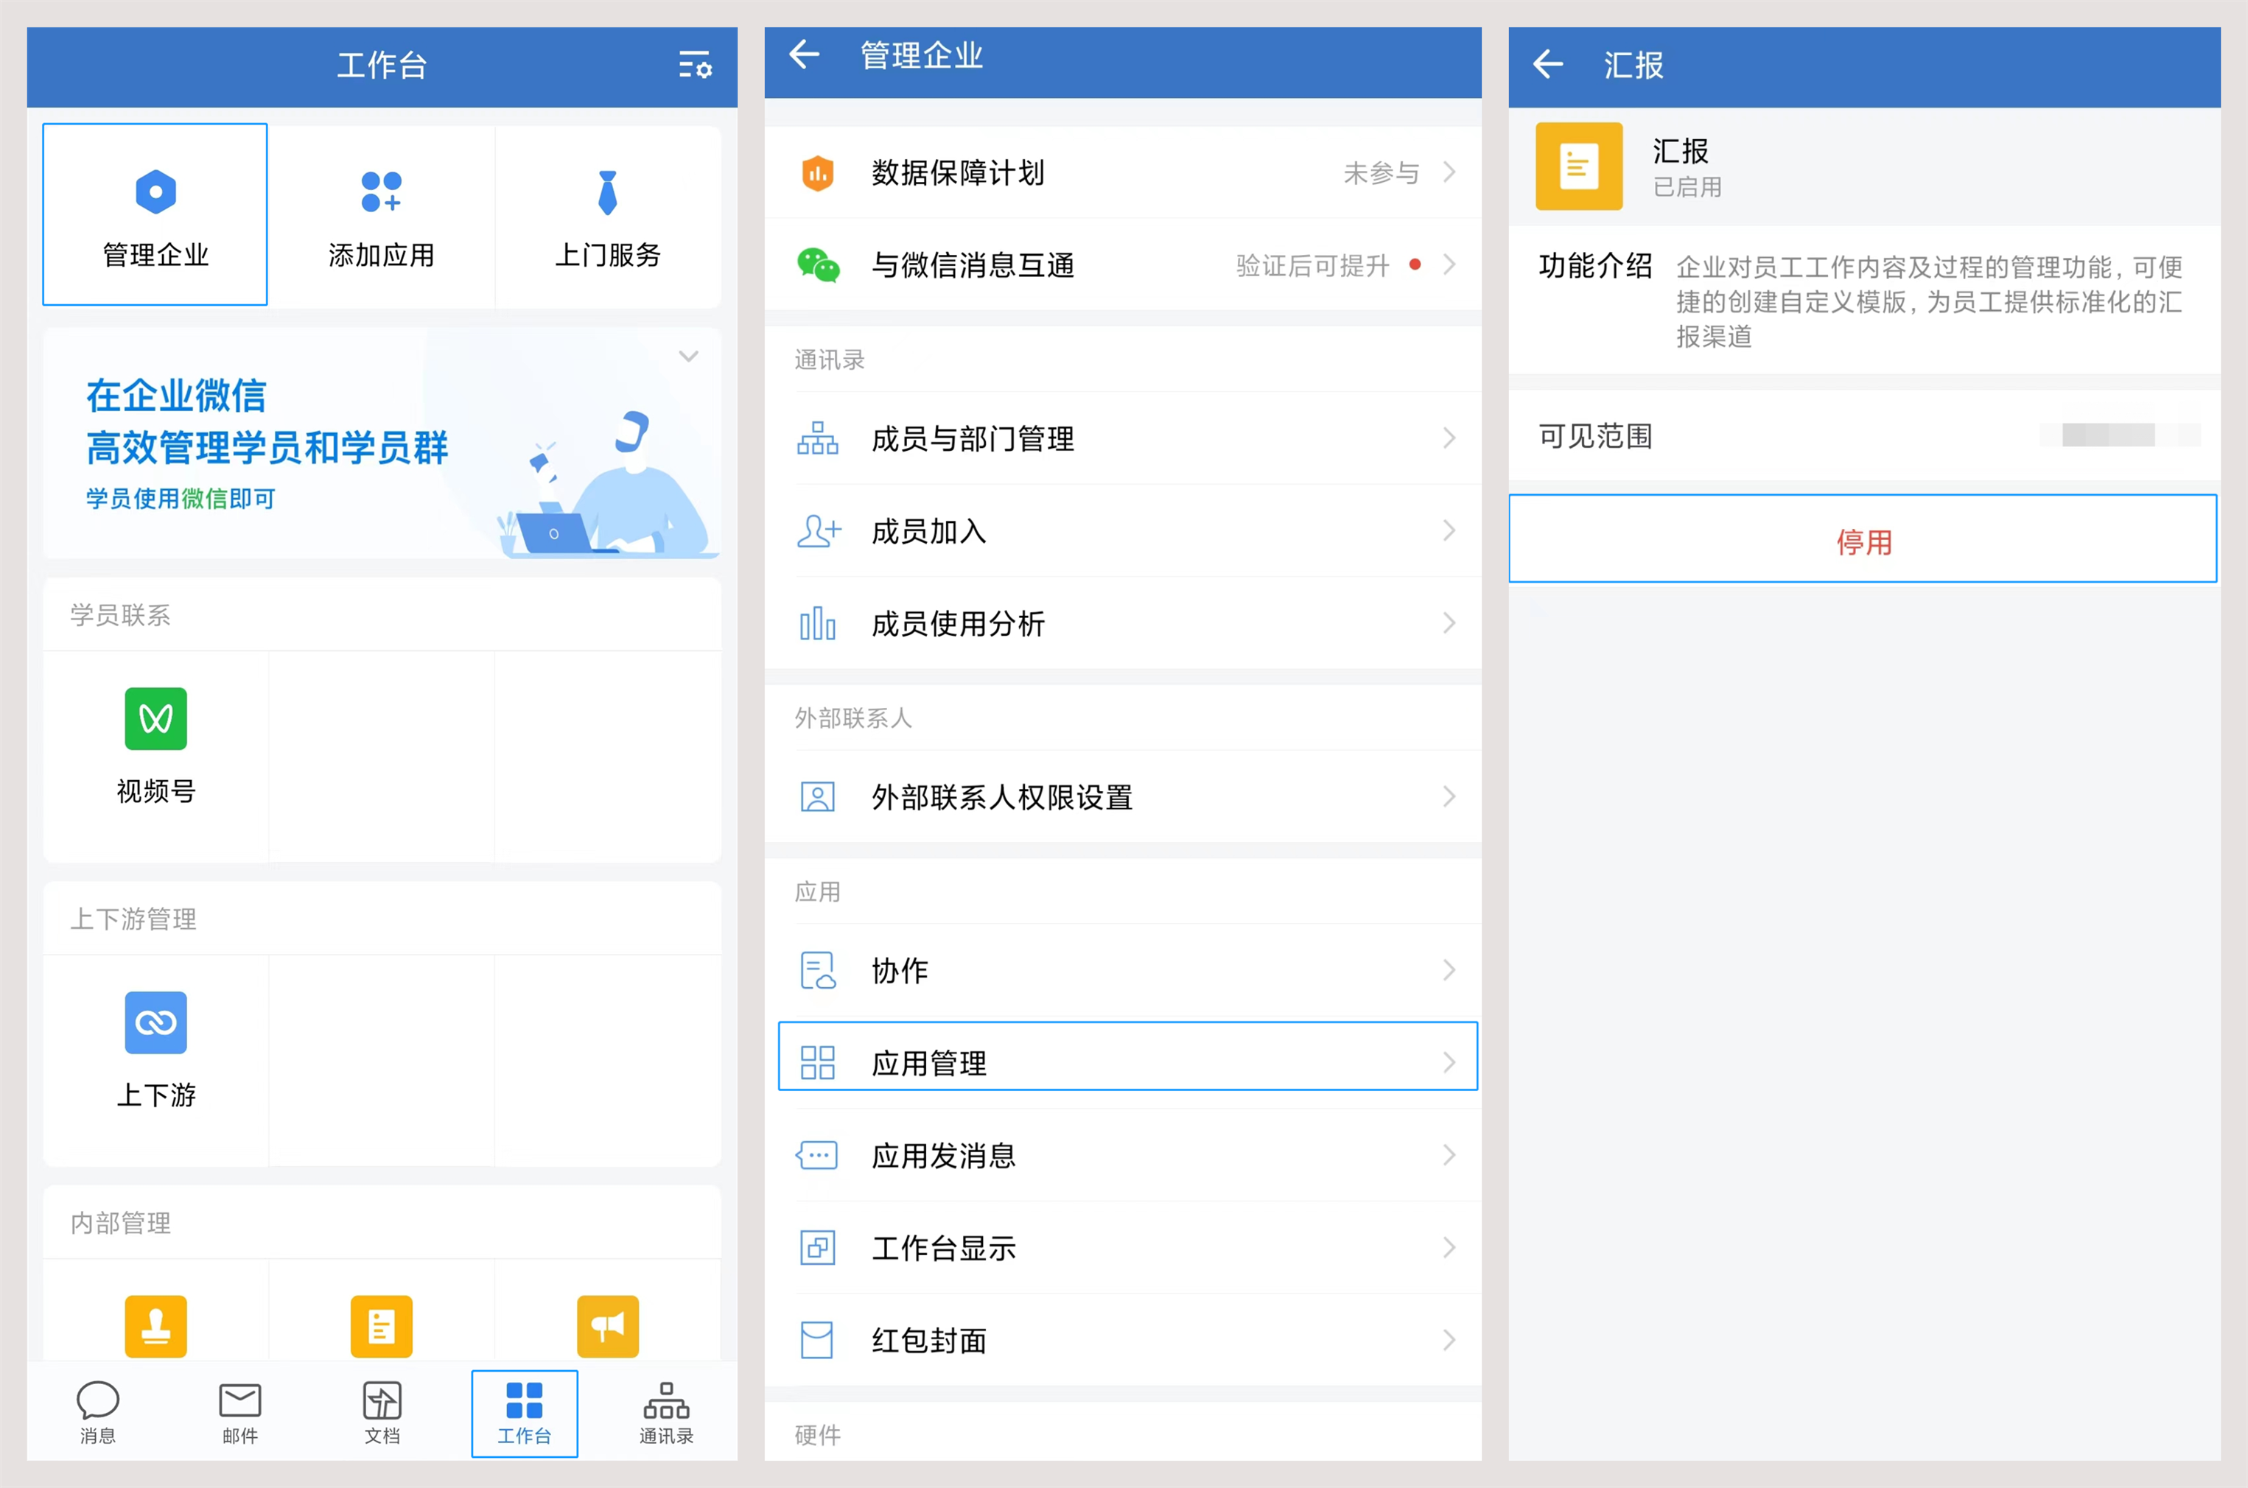
Task: Switch to the 邮件 tab
Action: (240, 1412)
